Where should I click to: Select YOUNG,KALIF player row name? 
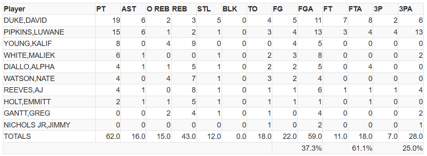point(27,44)
